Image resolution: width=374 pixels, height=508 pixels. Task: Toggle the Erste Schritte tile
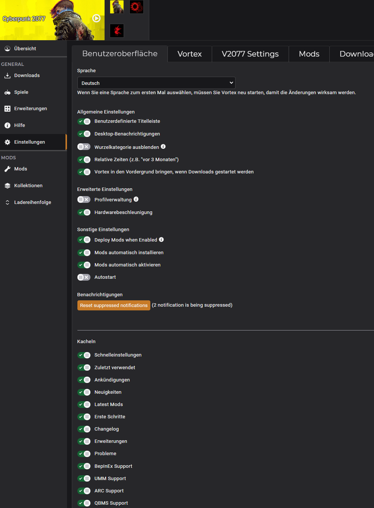click(x=84, y=417)
